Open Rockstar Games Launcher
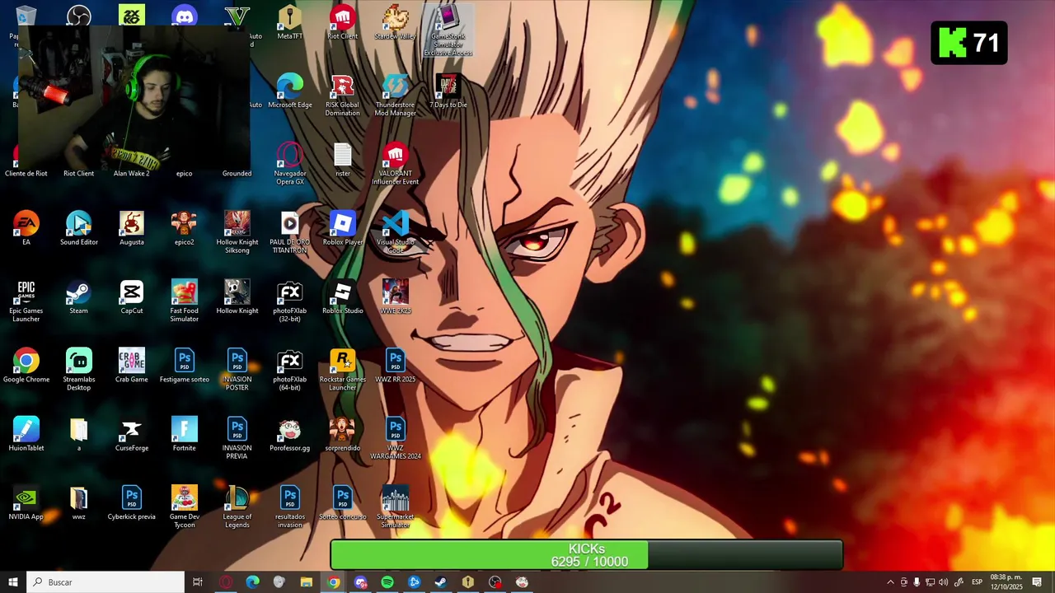1055x593 pixels. 342,371
